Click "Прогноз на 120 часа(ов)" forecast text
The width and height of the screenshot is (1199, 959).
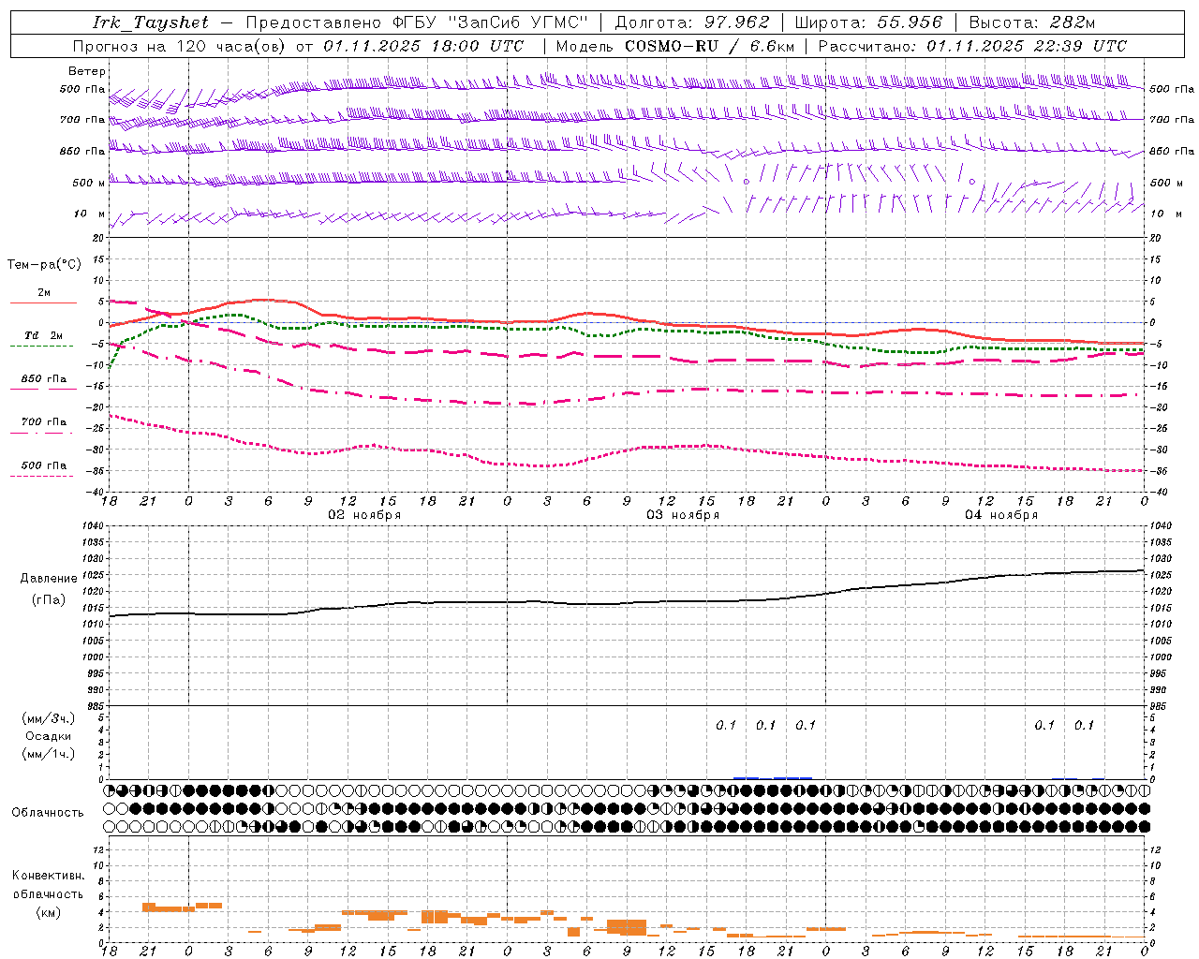180,46
